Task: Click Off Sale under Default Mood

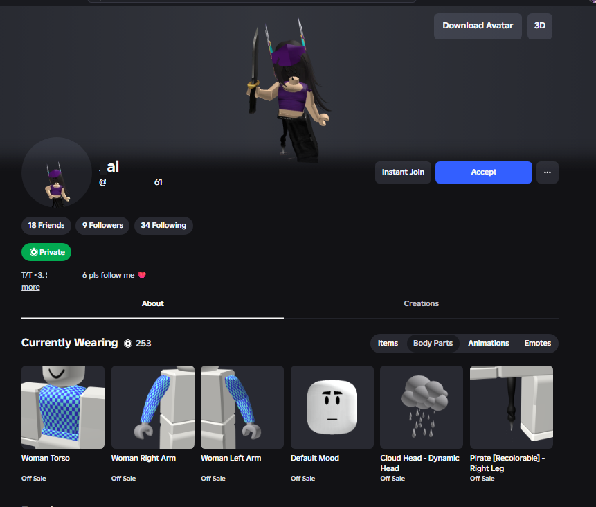Action: (x=303, y=479)
